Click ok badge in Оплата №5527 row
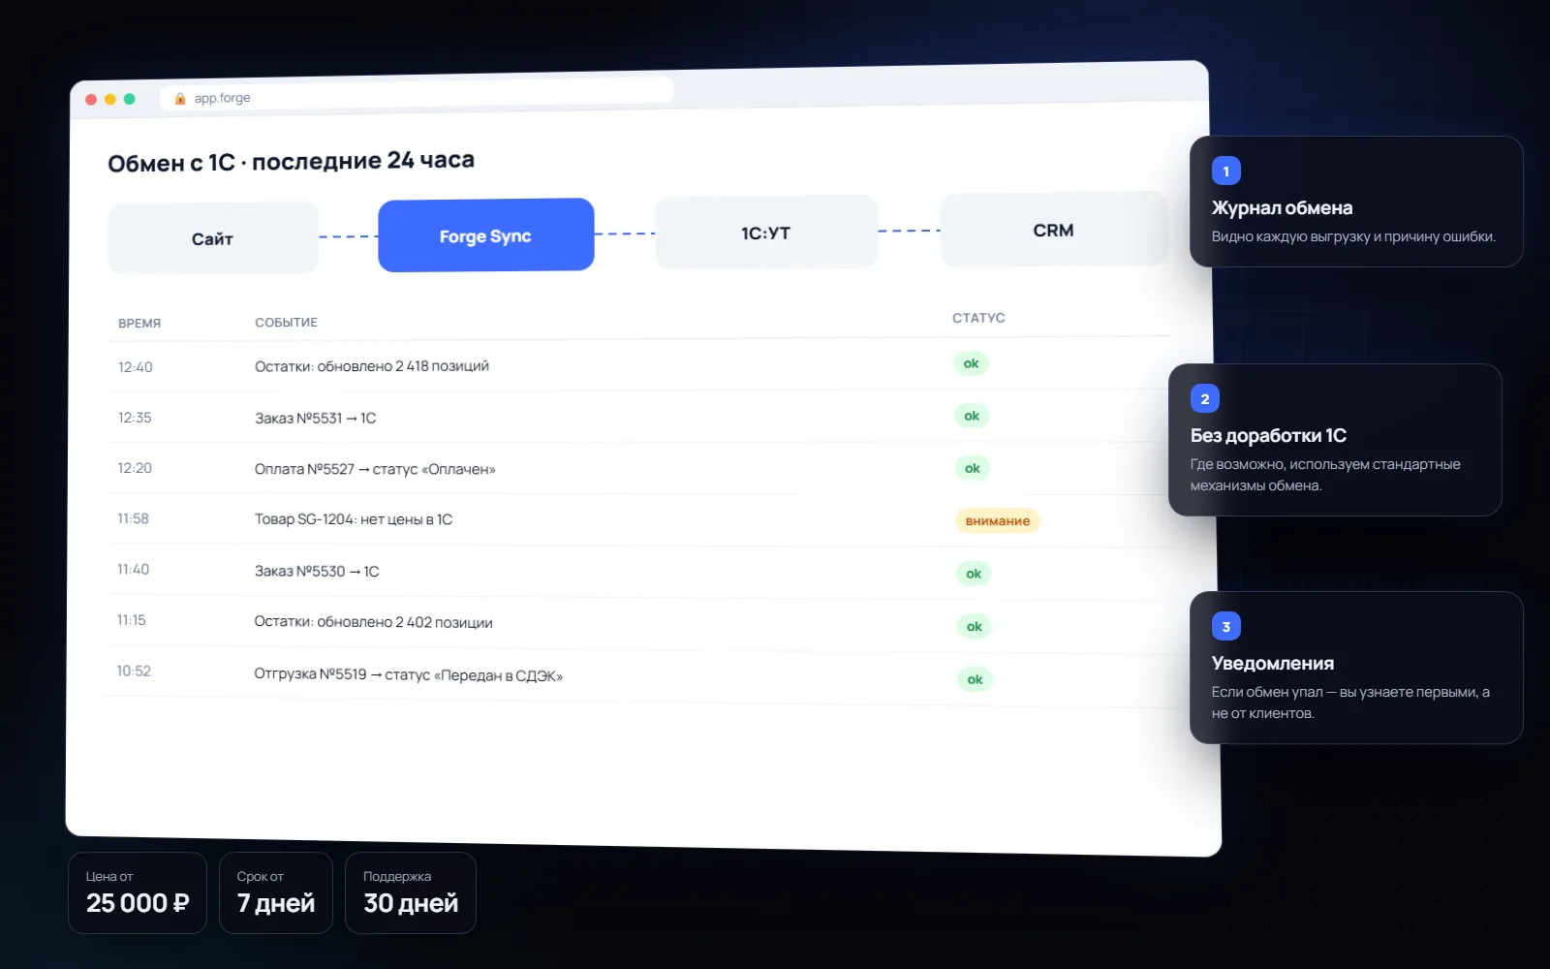Image resolution: width=1550 pixels, height=969 pixels. (973, 468)
